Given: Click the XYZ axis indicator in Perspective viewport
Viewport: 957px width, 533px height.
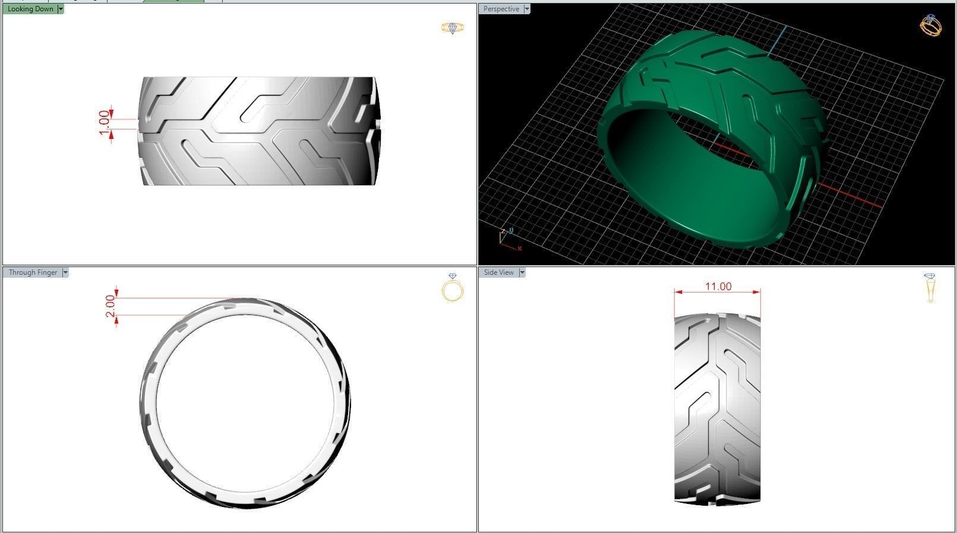Looking at the screenshot, I should pyautogui.click(x=509, y=239).
